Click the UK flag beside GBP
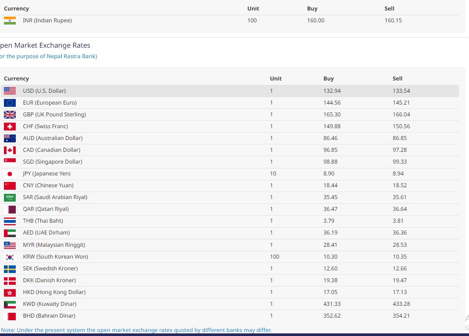Viewport: 469px width, 336px height. tap(10, 115)
